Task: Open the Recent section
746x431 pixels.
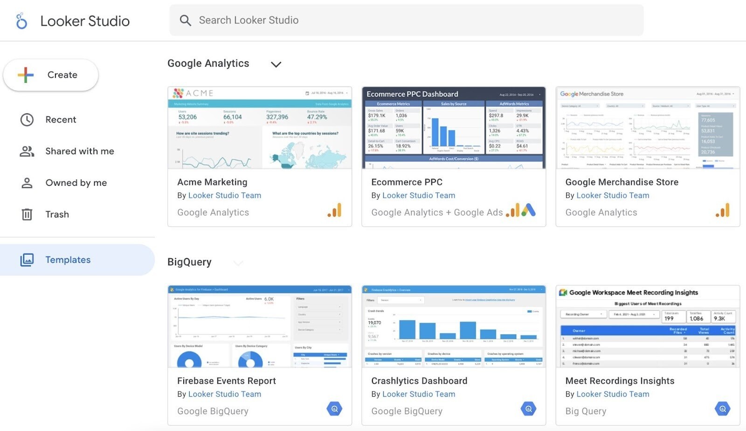Action: coord(61,120)
